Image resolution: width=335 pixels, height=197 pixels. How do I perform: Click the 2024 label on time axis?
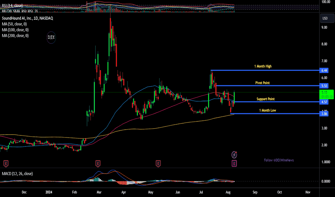(x=49, y=192)
